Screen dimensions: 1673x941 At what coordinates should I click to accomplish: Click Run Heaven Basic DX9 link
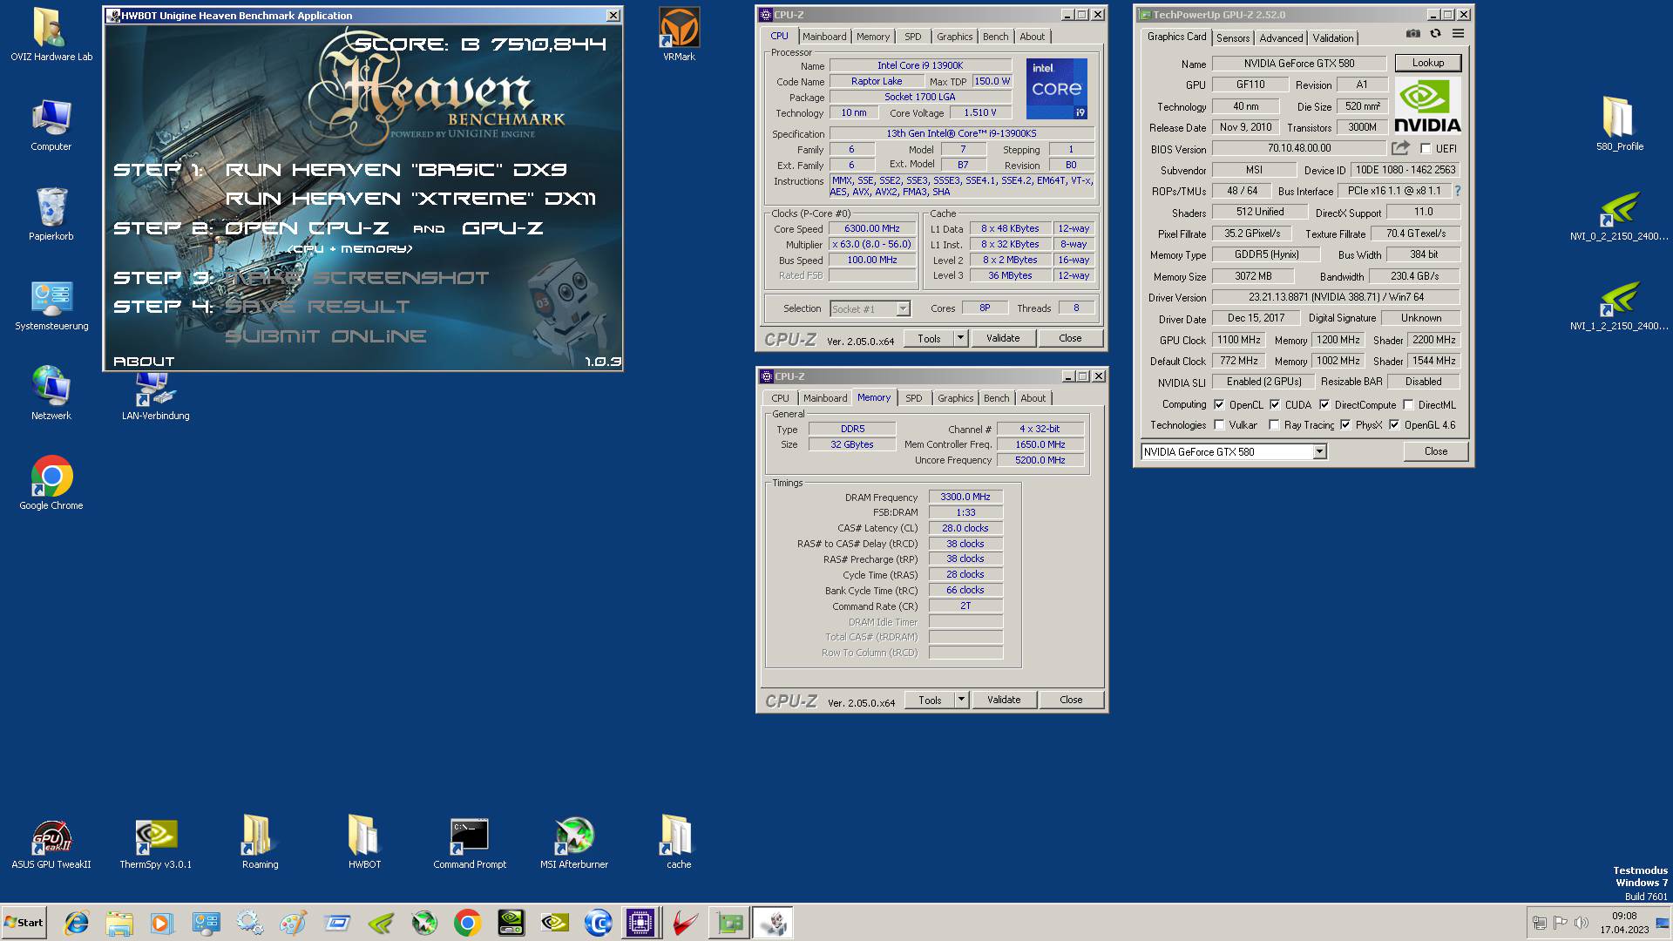(396, 170)
